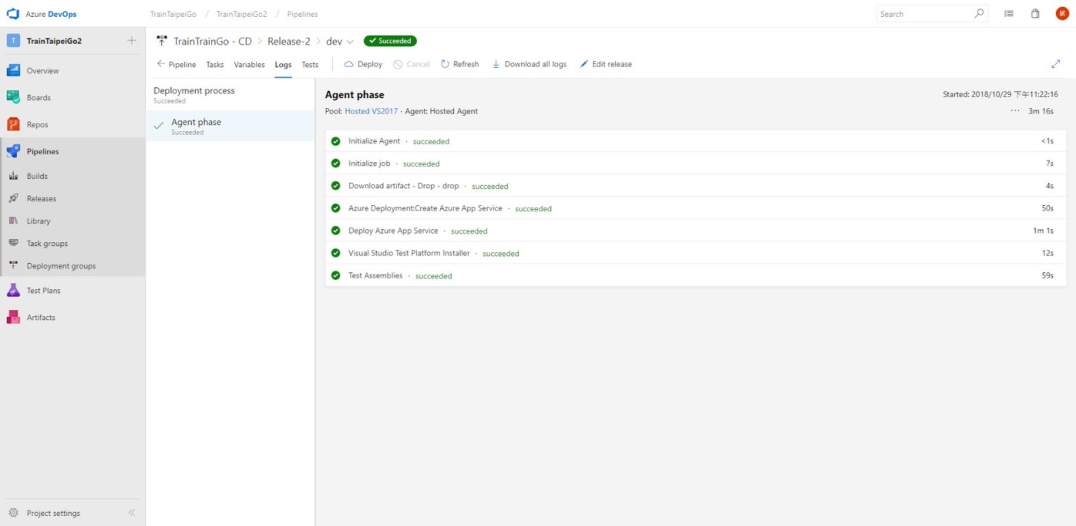Open the user profile avatar
1076x526 pixels.
(x=1063, y=13)
